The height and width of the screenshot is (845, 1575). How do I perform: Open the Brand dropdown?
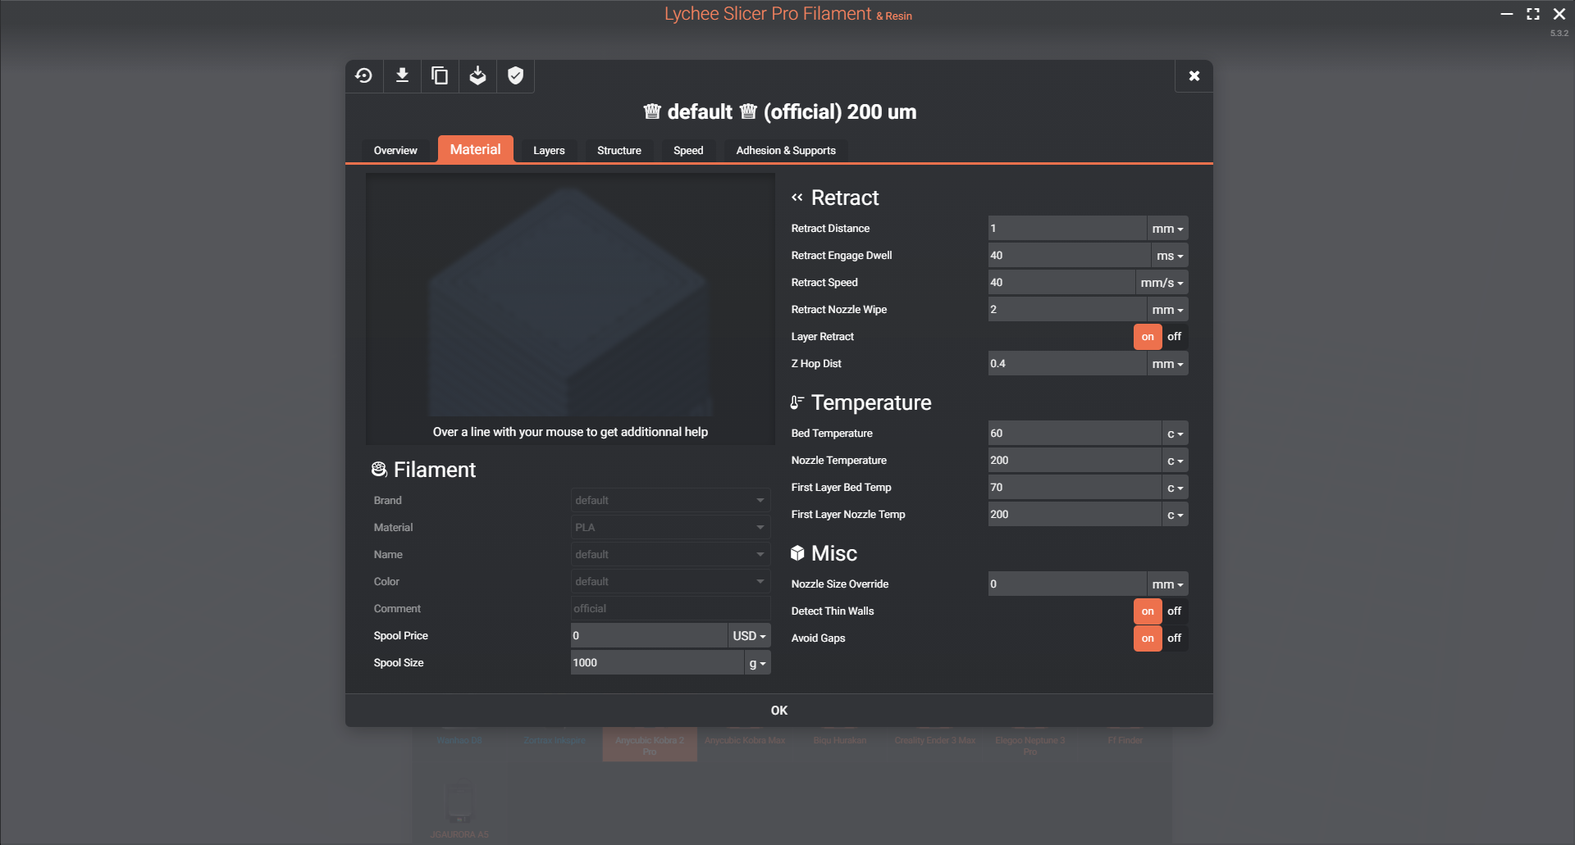tap(669, 500)
